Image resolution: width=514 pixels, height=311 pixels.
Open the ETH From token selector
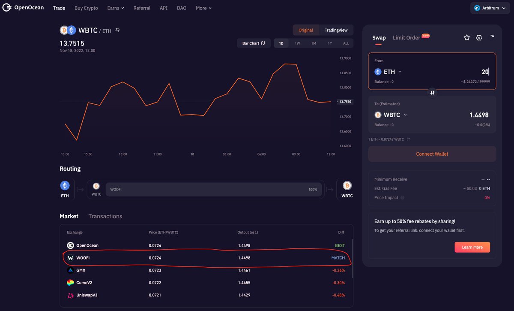point(388,72)
